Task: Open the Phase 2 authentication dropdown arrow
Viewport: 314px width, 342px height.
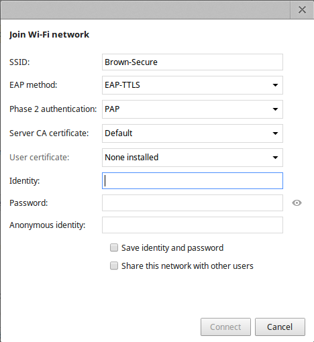Action: click(275, 109)
